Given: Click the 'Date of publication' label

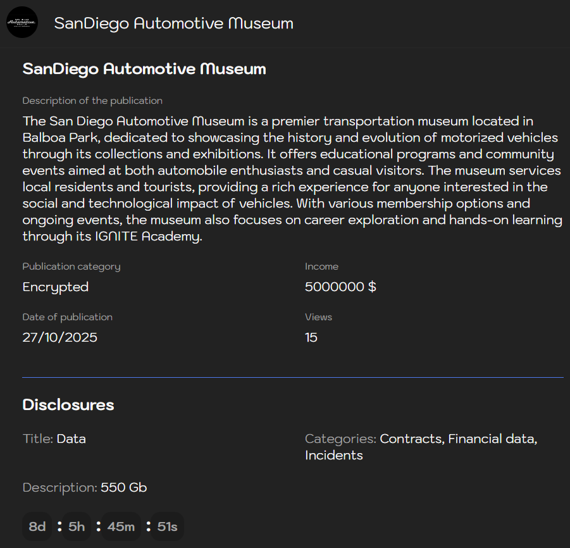Looking at the screenshot, I should coord(68,317).
